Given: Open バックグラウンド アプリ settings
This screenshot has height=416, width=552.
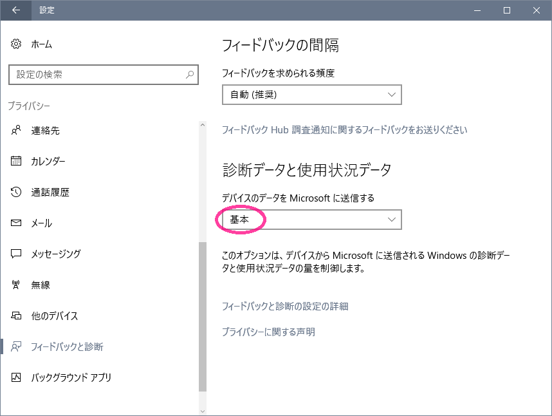Looking at the screenshot, I should [x=71, y=377].
